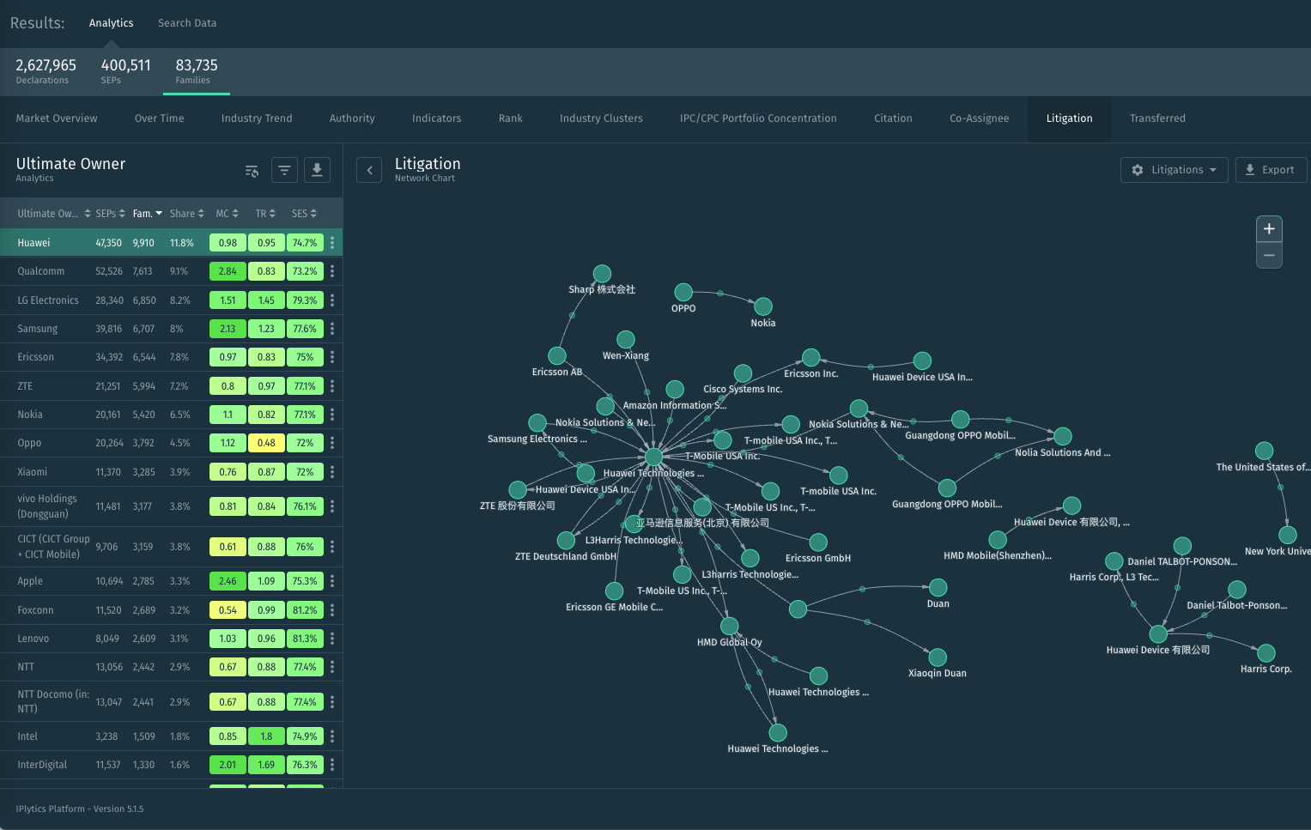The height and width of the screenshot is (830, 1311).
Task: Open the three-dot menu for InterDigital row
Action: tap(332, 765)
